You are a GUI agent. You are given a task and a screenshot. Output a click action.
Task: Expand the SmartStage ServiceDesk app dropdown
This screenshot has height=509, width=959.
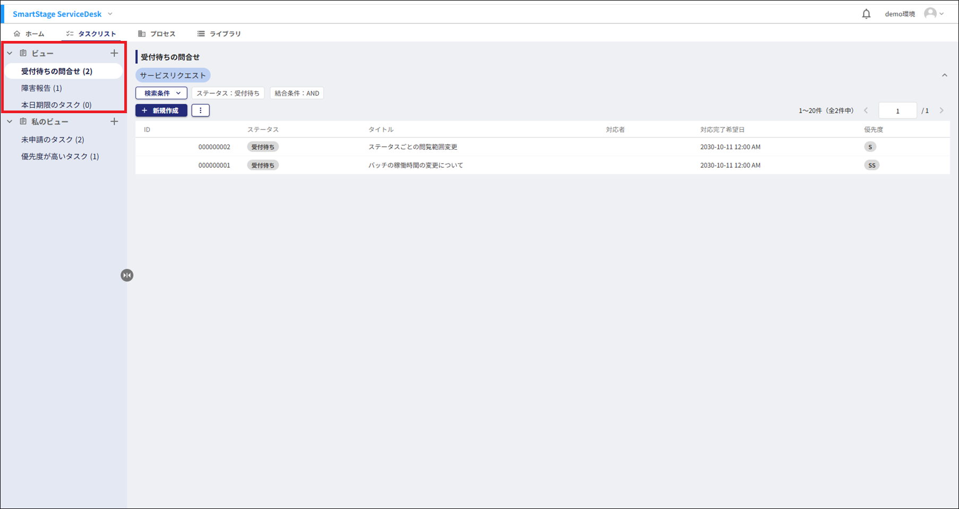110,14
